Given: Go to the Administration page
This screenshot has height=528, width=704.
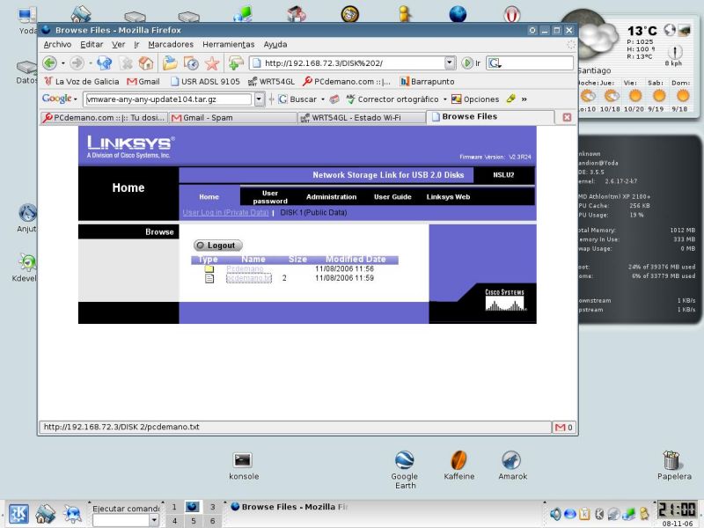Looking at the screenshot, I should tap(332, 196).
